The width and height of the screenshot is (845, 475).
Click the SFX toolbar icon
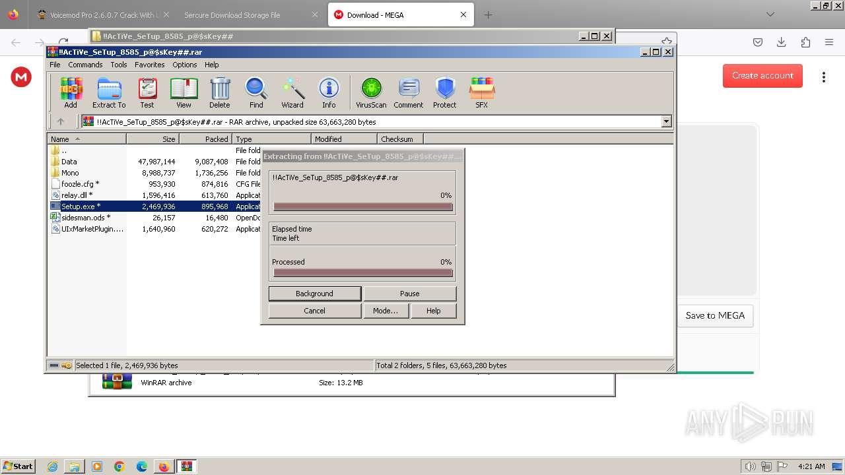click(x=482, y=92)
